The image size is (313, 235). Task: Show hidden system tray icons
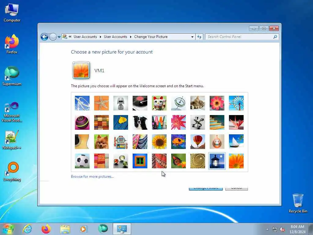tap(267, 229)
